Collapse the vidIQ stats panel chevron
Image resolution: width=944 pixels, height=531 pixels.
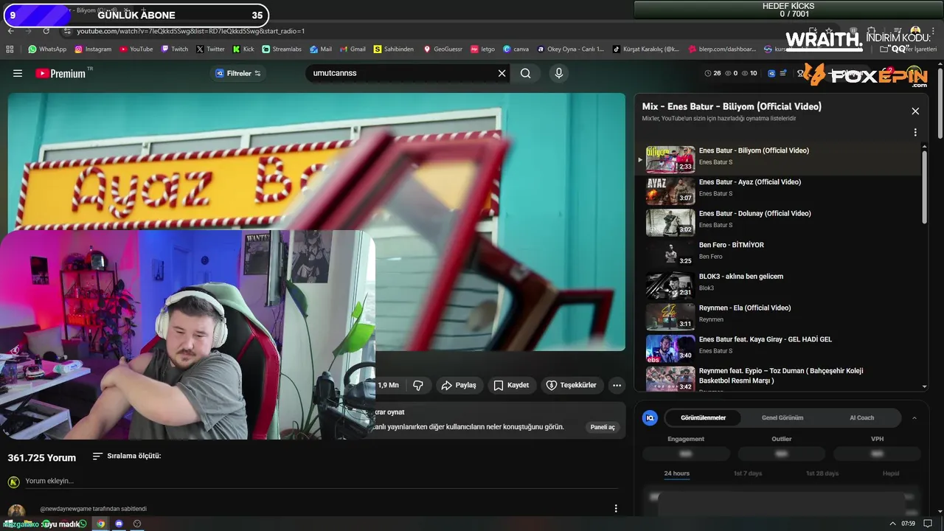click(914, 417)
